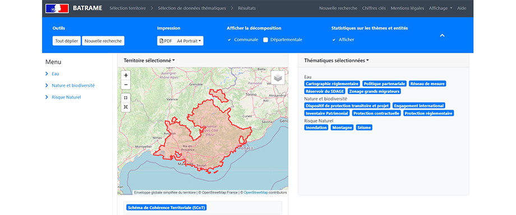Click the Réseau de mesure tag
This screenshot has width=516, height=215.
[427, 84]
